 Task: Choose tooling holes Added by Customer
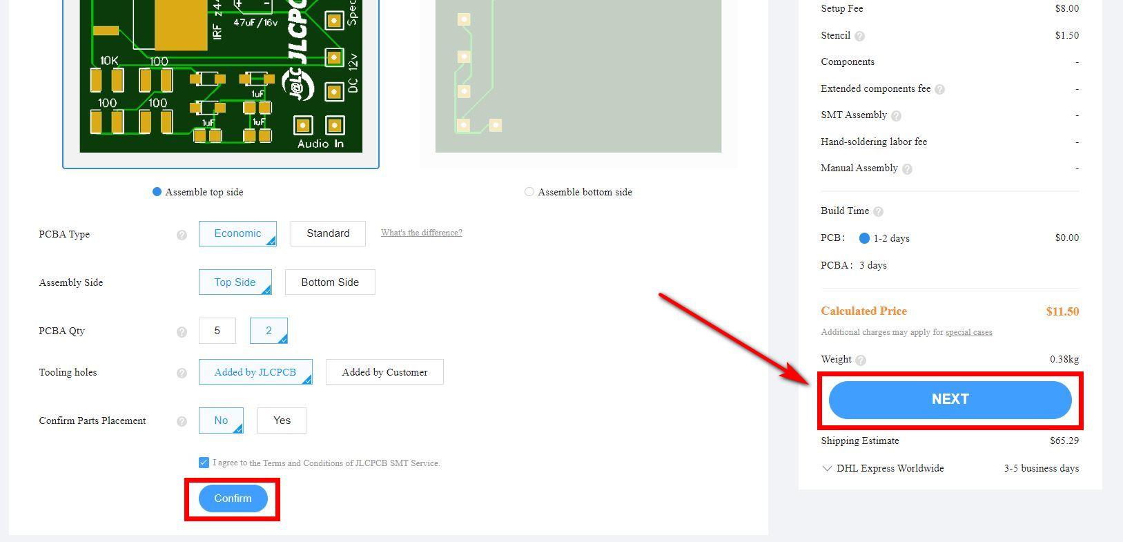tap(384, 372)
